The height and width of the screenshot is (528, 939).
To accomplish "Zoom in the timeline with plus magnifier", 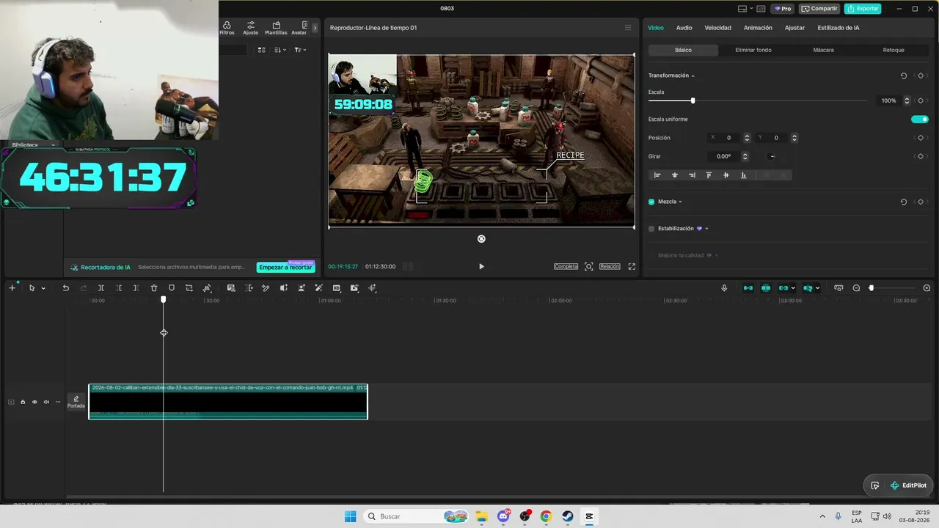I will coord(927,288).
